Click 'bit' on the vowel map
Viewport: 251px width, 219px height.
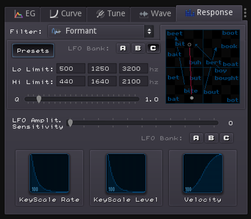pos(180,44)
